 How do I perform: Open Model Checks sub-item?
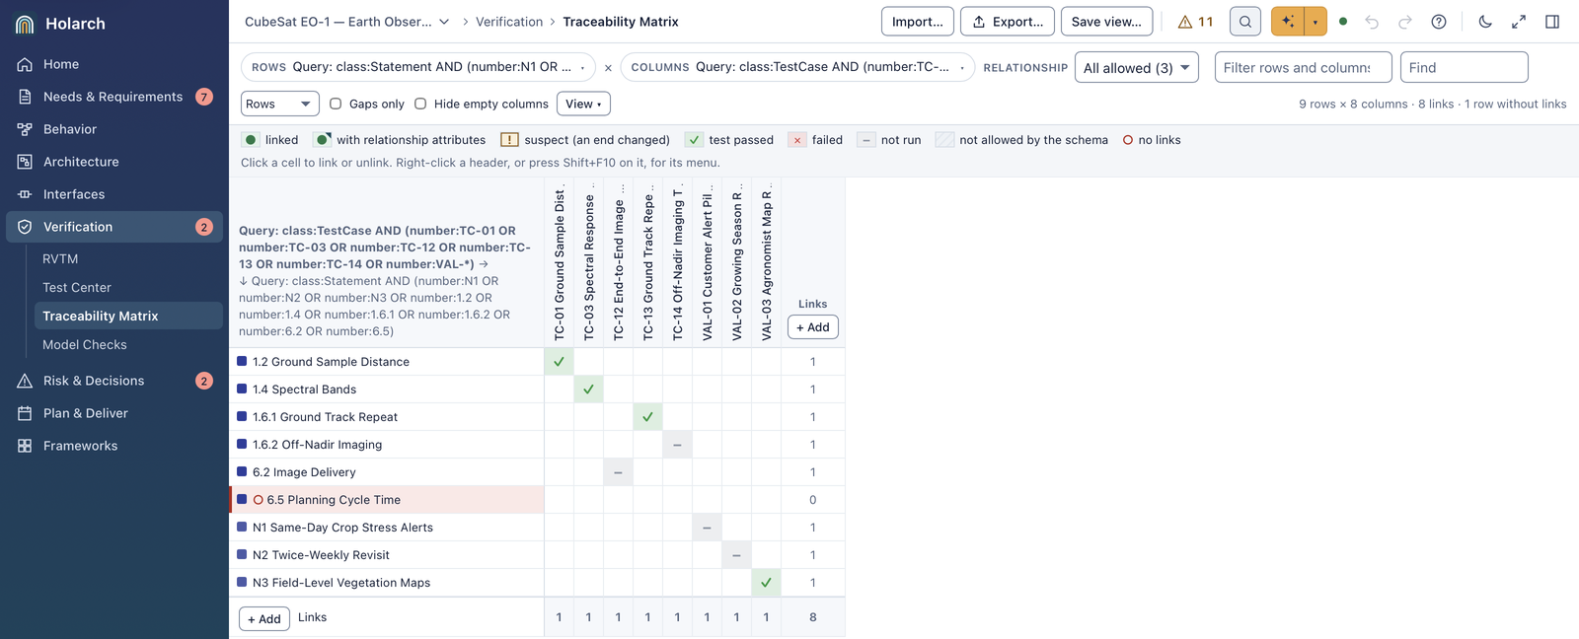(x=128, y=345)
